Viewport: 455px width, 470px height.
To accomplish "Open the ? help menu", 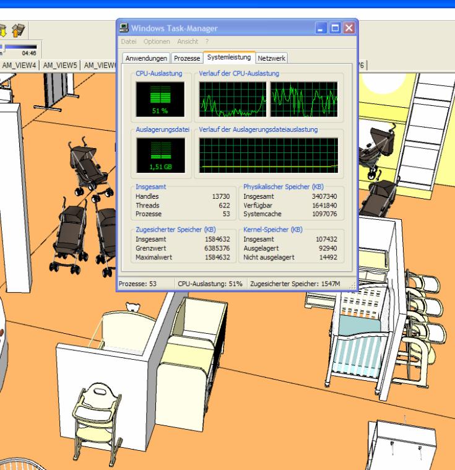I will coord(207,41).
